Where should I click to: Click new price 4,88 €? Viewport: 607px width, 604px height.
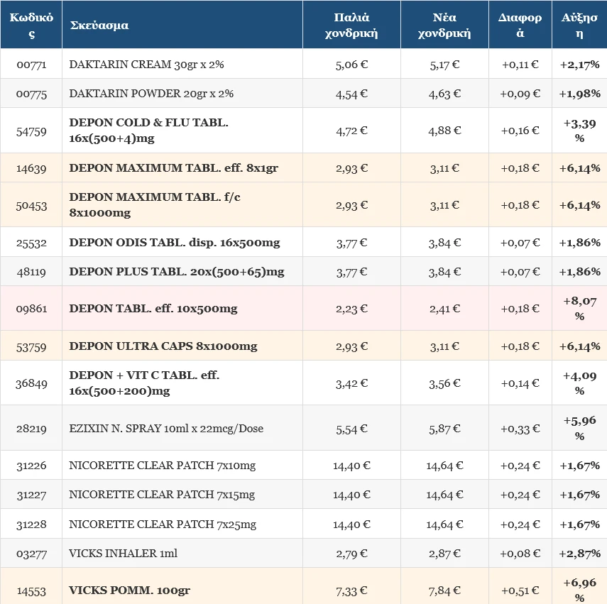coord(444,131)
